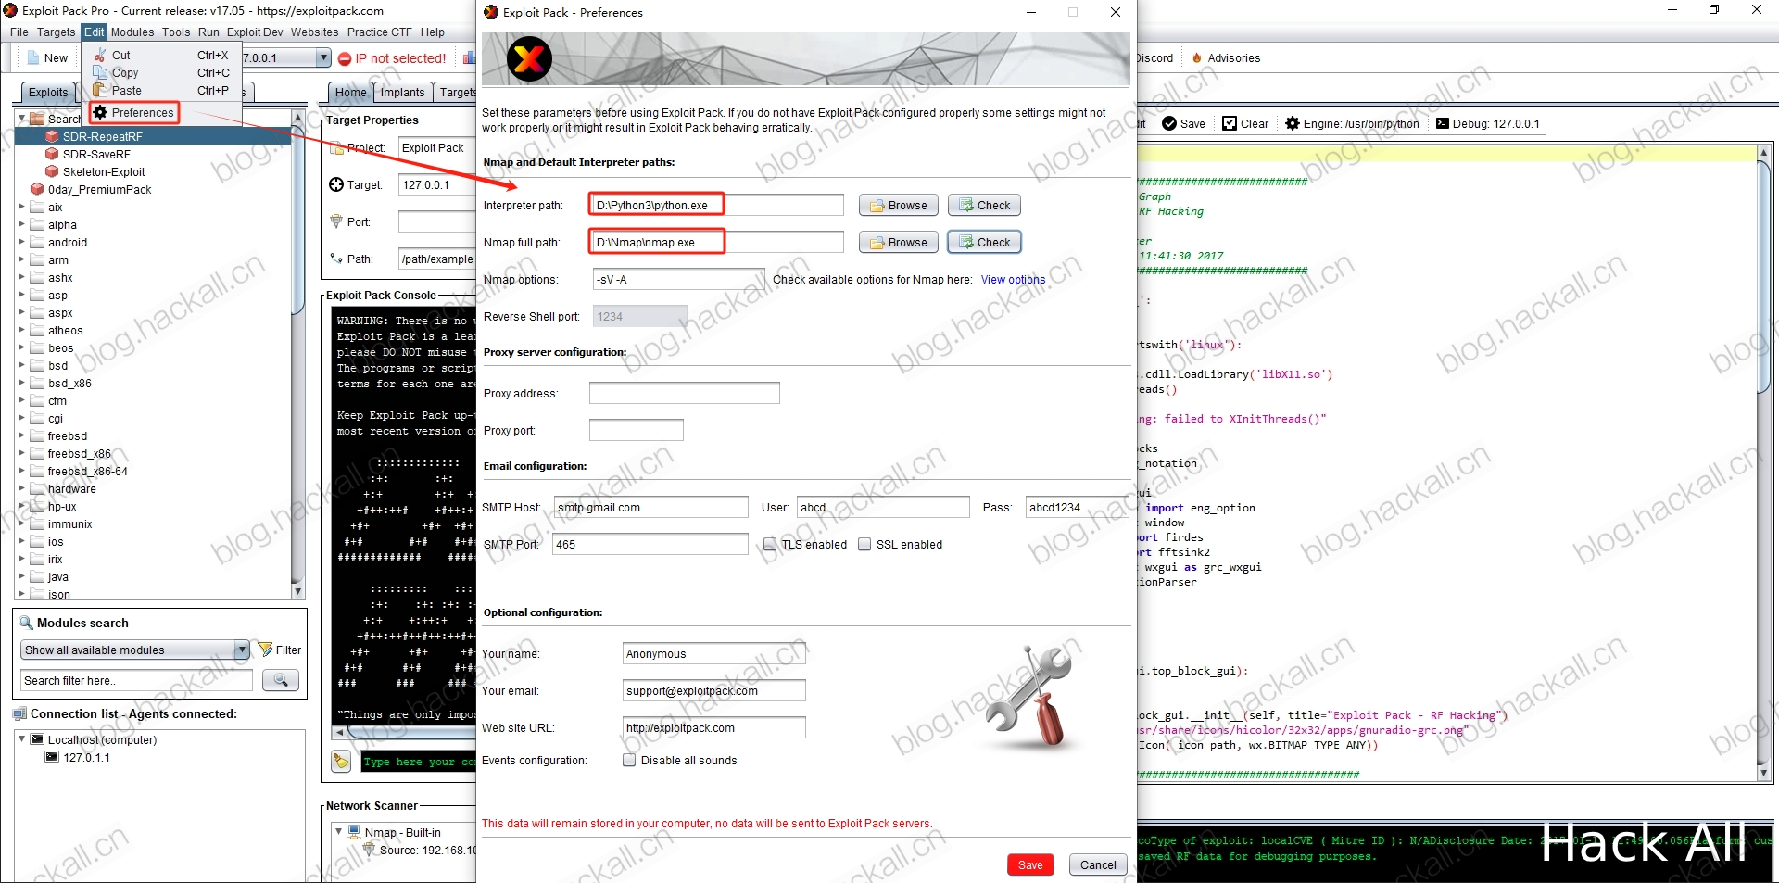Click the module search magnifier button

click(x=280, y=681)
